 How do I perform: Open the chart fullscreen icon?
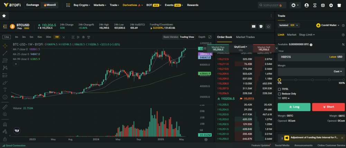coord(210,37)
